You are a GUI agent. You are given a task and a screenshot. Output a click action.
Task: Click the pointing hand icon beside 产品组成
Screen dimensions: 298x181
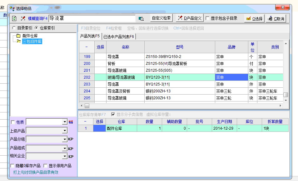tap(71, 148)
